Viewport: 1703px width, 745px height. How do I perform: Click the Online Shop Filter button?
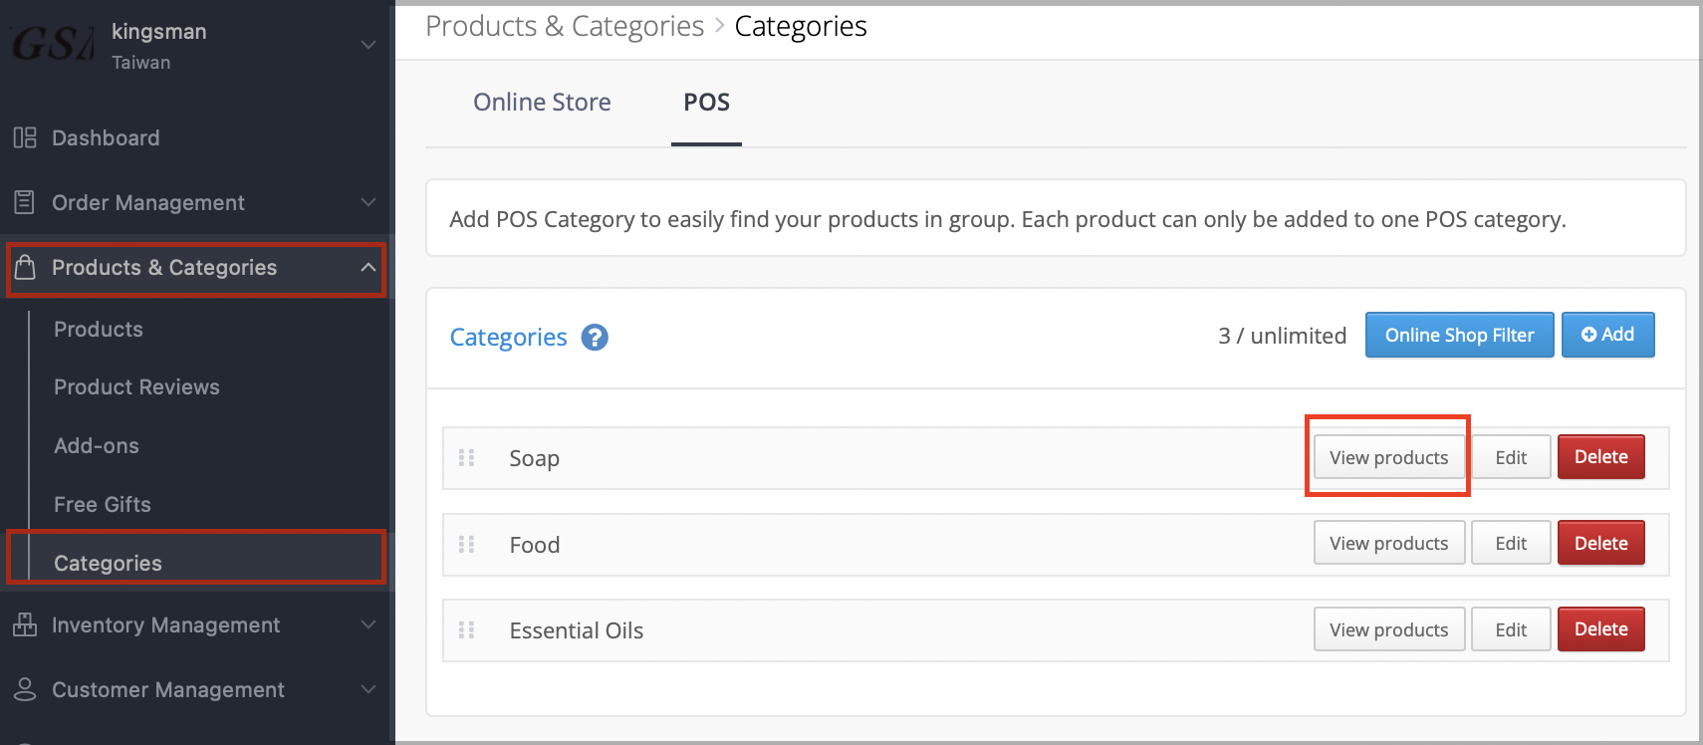click(x=1459, y=335)
